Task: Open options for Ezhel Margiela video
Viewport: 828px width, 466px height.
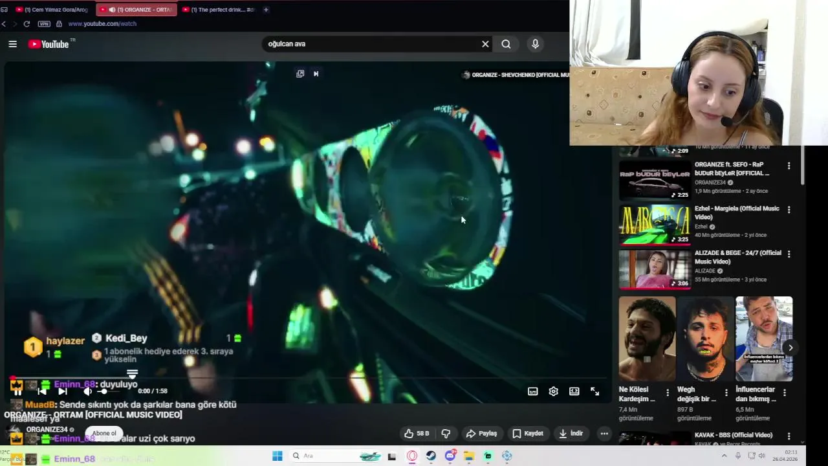Action: coord(789,210)
